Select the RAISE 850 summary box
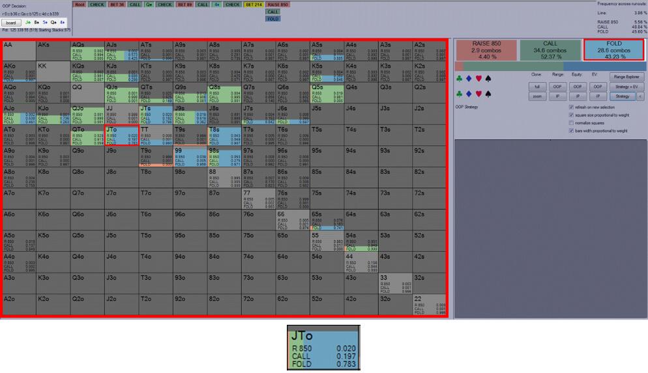Viewport: 648px width, 373px height. 486,50
